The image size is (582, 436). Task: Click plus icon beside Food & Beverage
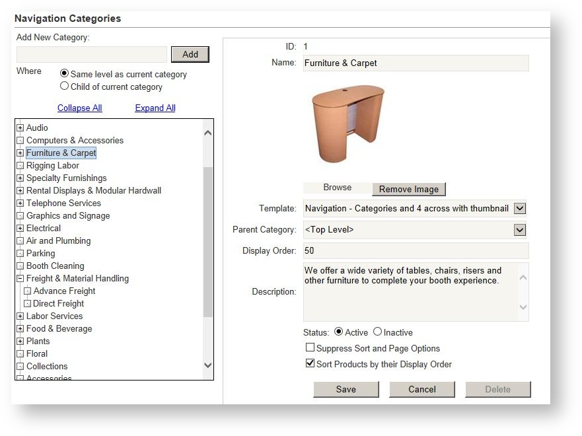(20, 329)
